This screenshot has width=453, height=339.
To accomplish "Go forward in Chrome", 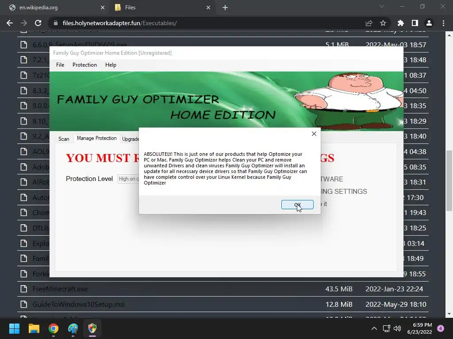I will pyautogui.click(x=24, y=23).
